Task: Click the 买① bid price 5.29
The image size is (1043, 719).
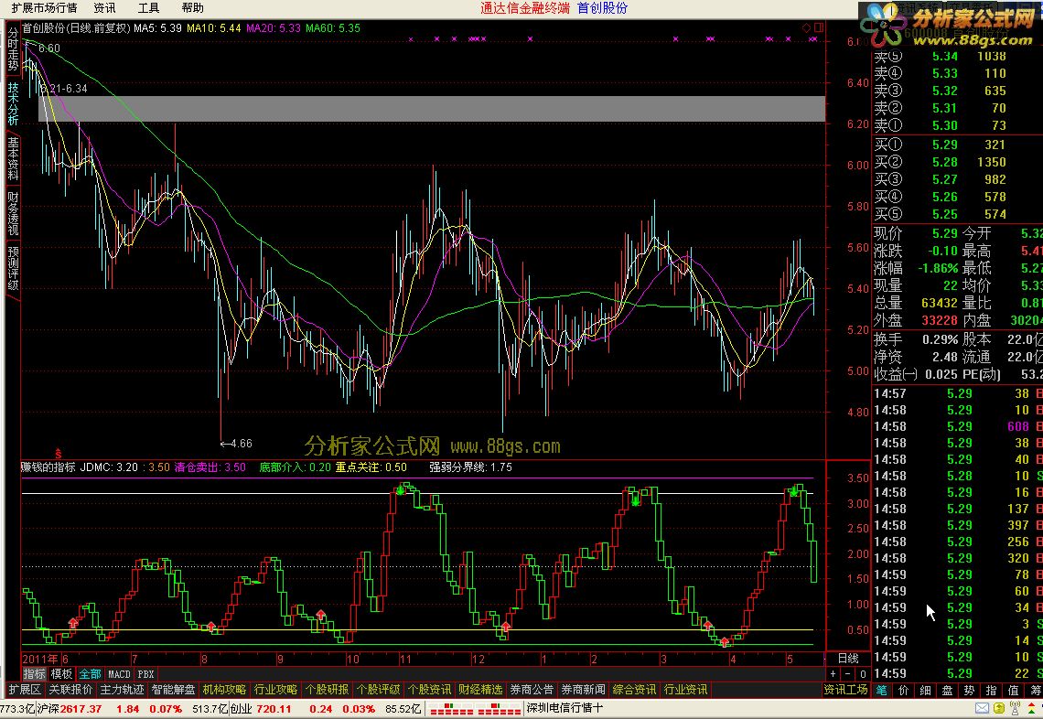Action: [x=944, y=145]
